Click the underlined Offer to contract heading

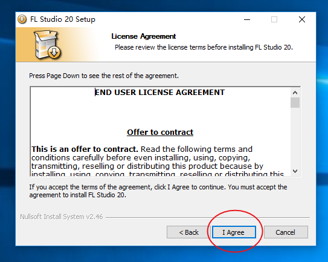[160, 133]
